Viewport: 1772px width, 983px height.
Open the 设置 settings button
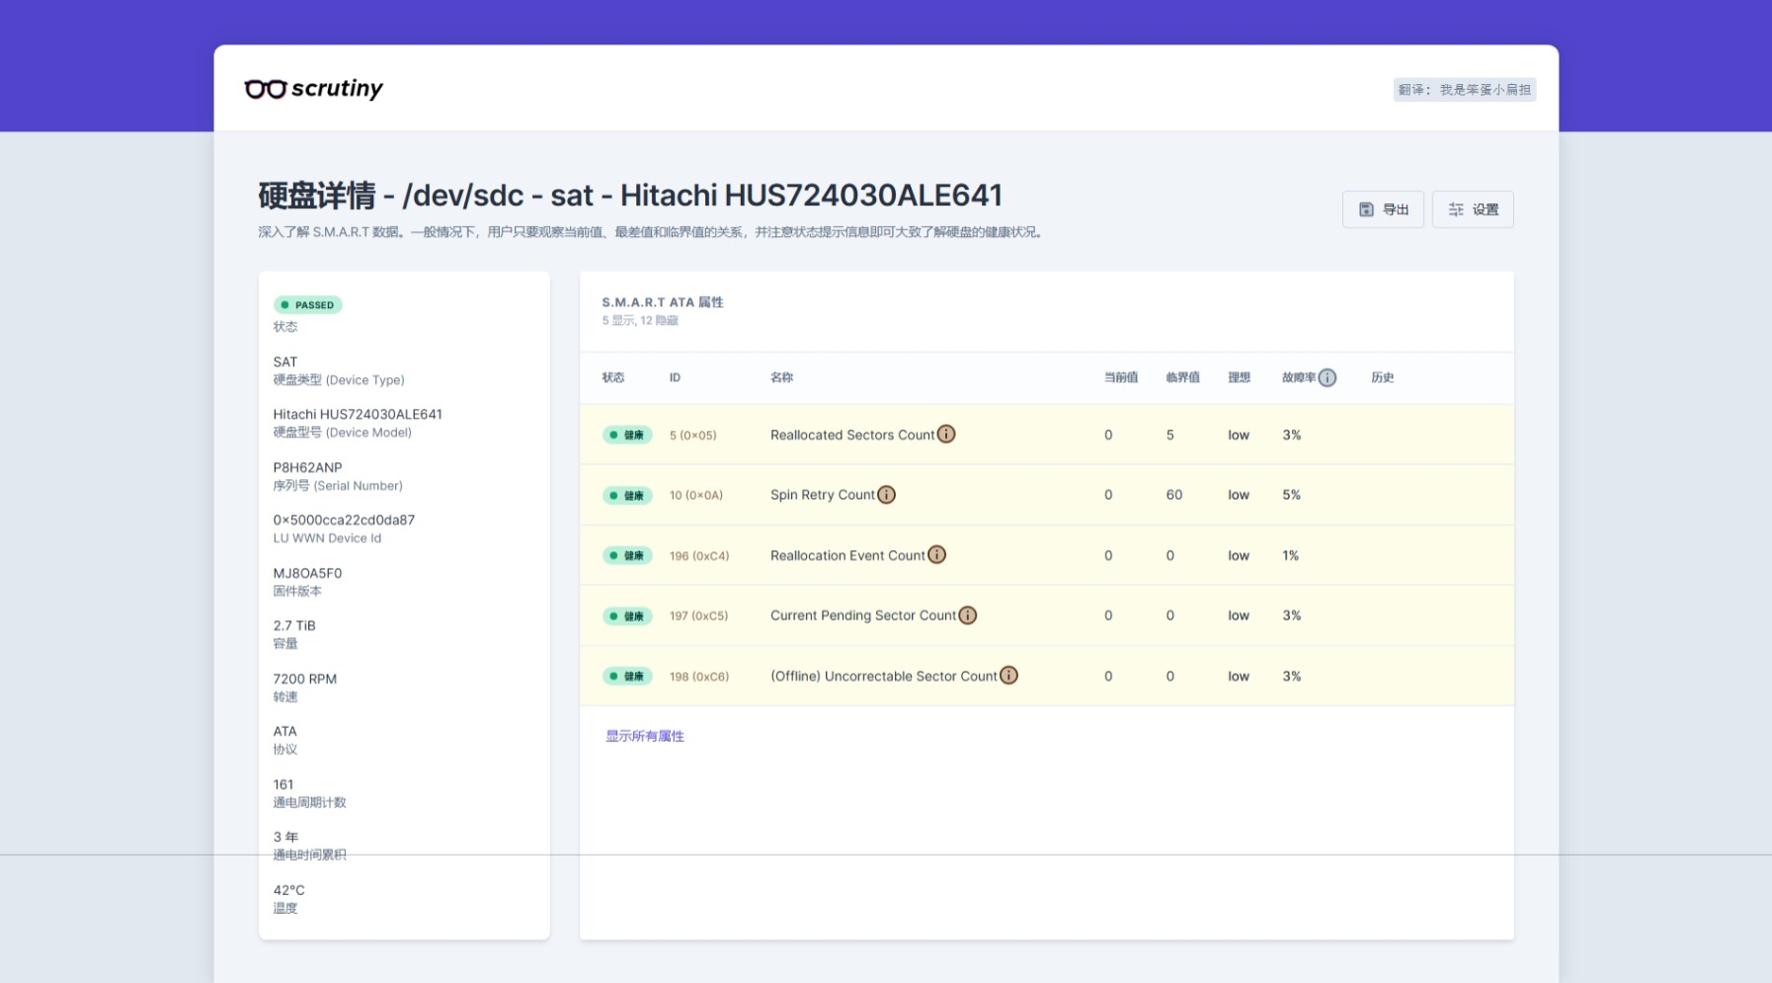point(1473,209)
